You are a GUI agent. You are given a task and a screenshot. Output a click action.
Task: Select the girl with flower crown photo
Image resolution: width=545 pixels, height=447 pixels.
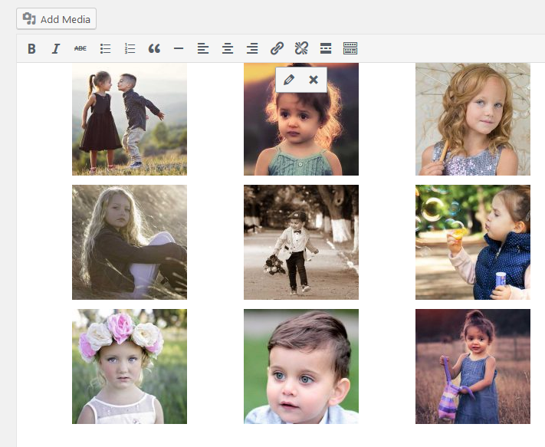pyautogui.click(x=130, y=366)
